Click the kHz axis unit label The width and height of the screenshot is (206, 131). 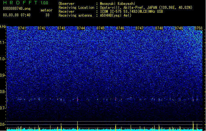pyautogui.click(x=3, y=27)
